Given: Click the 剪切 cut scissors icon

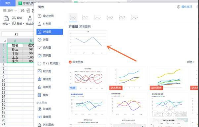Looking at the screenshot, I should point(14,18).
